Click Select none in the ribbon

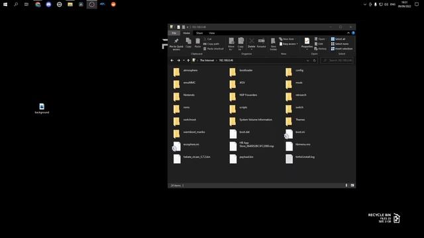tap(340, 44)
